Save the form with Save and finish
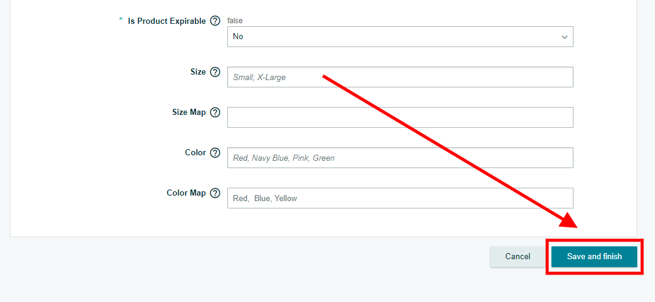 (x=594, y=257)
